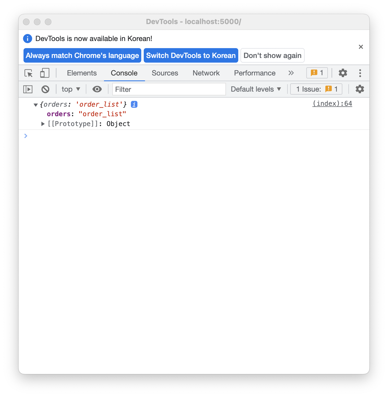This screenshot has width=388, height=397.
Task: Open the issues badge showing 1 warning
Action: pyautogui.click(x=317, y=73)
